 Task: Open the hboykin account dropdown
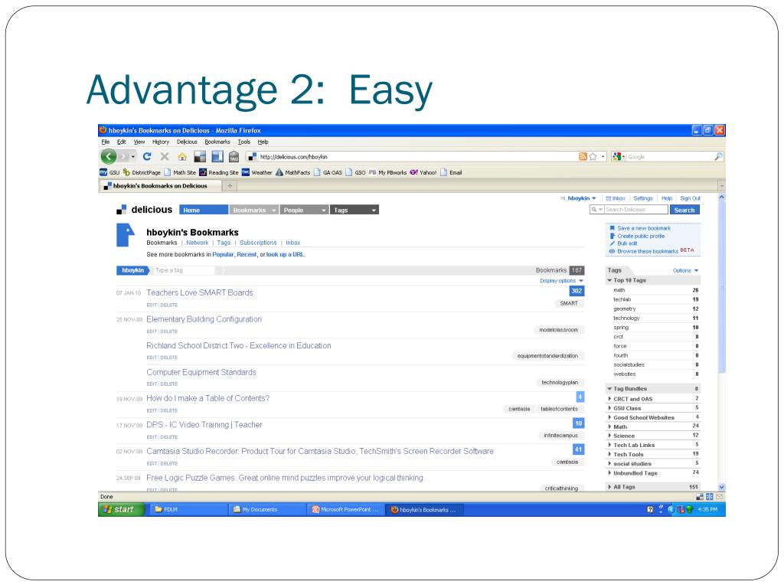pyautogui.click(x=582, y=198)
